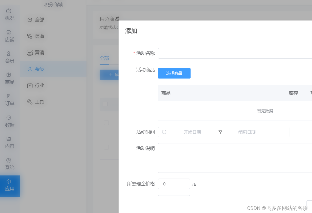Click the 结束日期 end date field
The height and width of the screenshot is (213, 312).
[247, 132]
